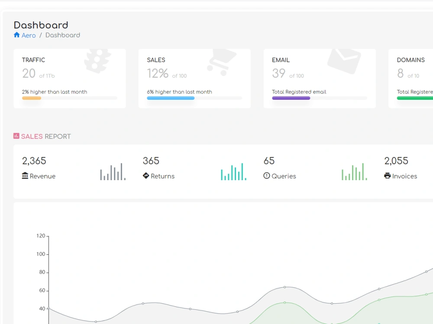Click the '2% higher than last month' text
Image resolution: width=433 pixels, height=324 pixels.
(55, 92)
